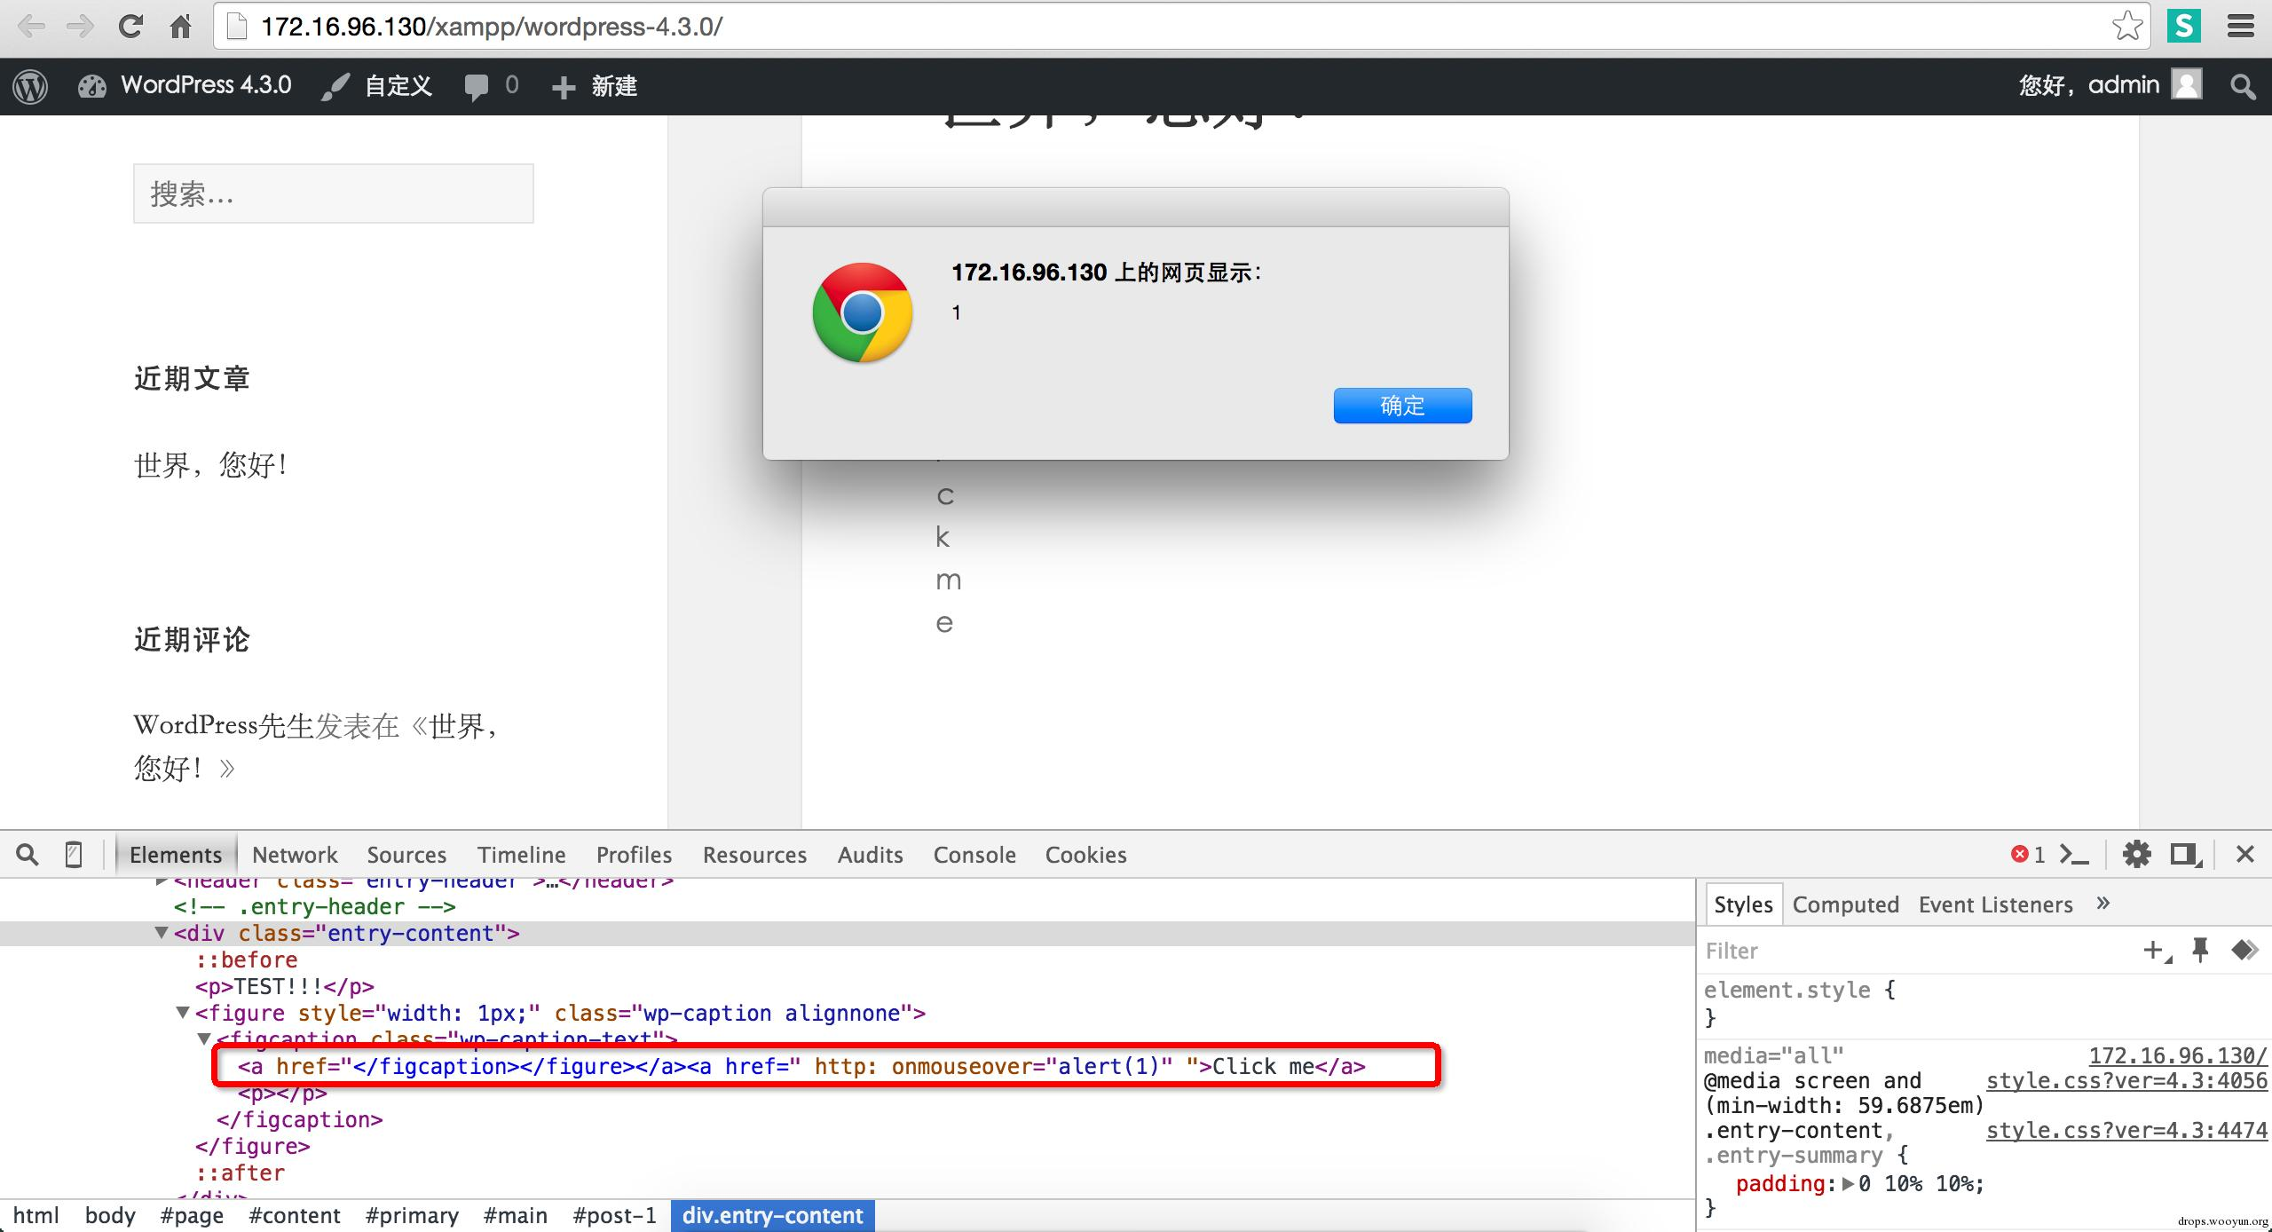This screenshot has height=1232, width=2272.
Task: Click the home icon in toolbar
Action: [x=180, y=27]
